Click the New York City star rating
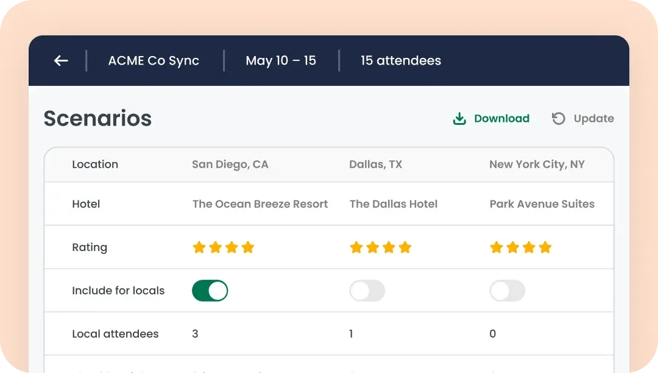This screenshot has width=658, height=373. pyautogui.click(x=521, y=247)
